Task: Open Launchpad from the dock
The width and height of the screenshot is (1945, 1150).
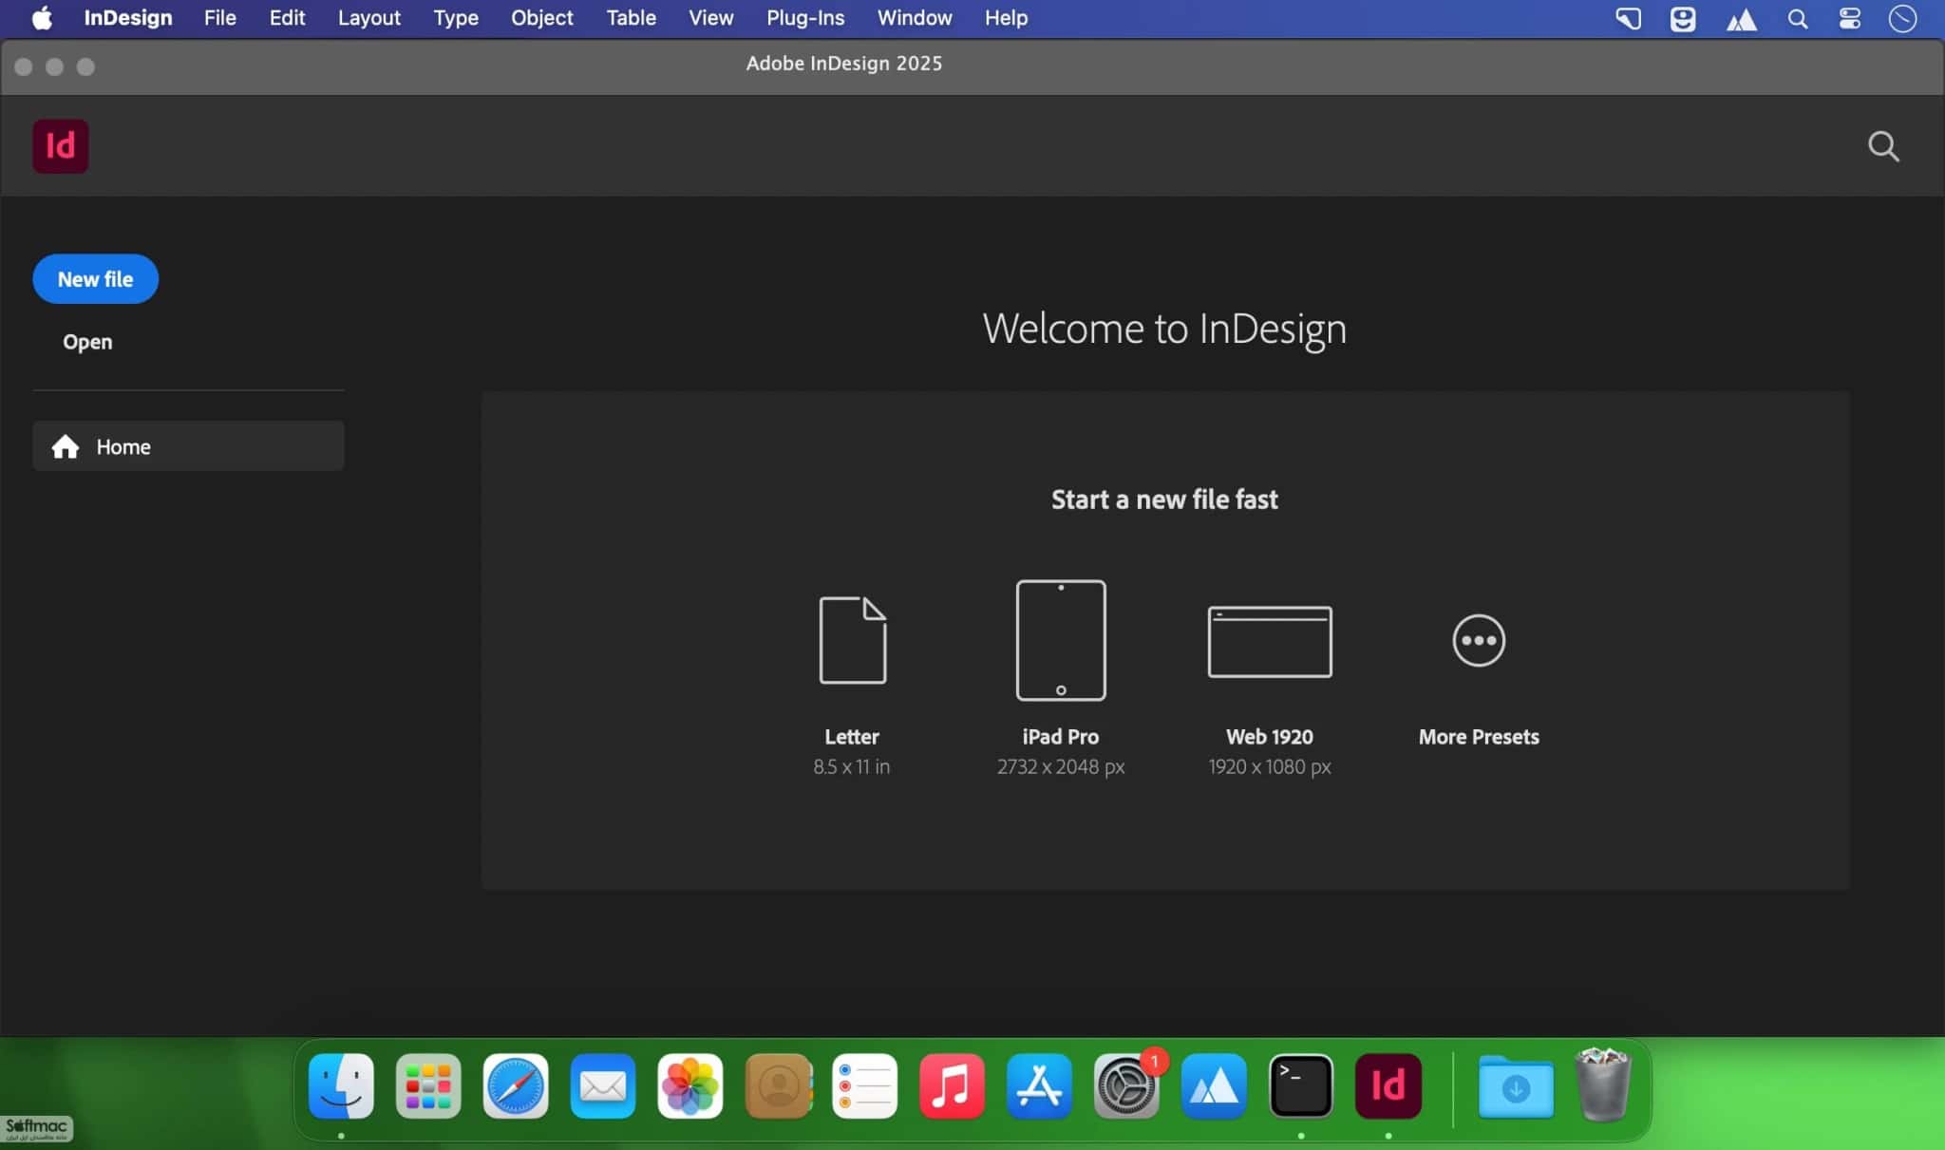Action: pyautogui.click(x=428, y=1085)
